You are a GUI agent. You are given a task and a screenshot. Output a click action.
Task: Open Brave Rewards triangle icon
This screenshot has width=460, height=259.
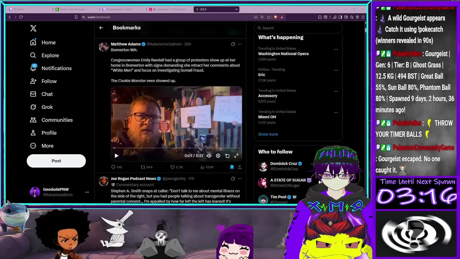pos(282,17)
